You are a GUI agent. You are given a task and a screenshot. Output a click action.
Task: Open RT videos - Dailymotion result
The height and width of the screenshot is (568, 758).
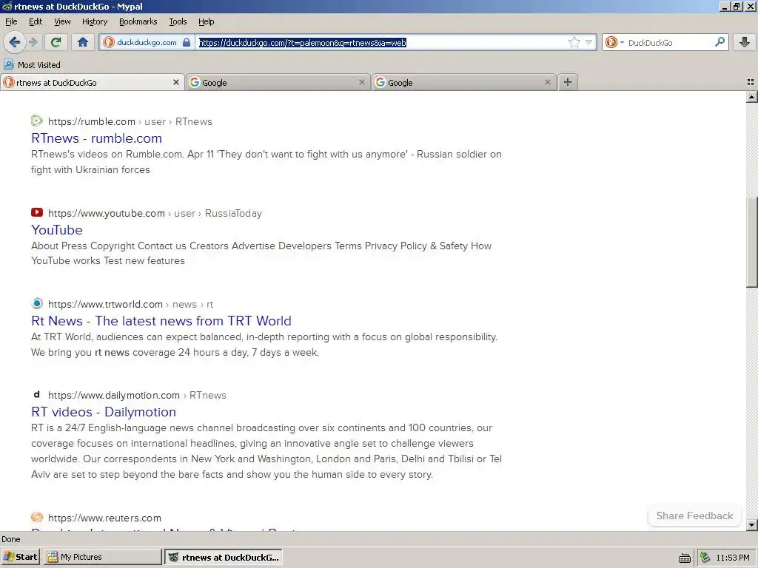pos(104,412)
